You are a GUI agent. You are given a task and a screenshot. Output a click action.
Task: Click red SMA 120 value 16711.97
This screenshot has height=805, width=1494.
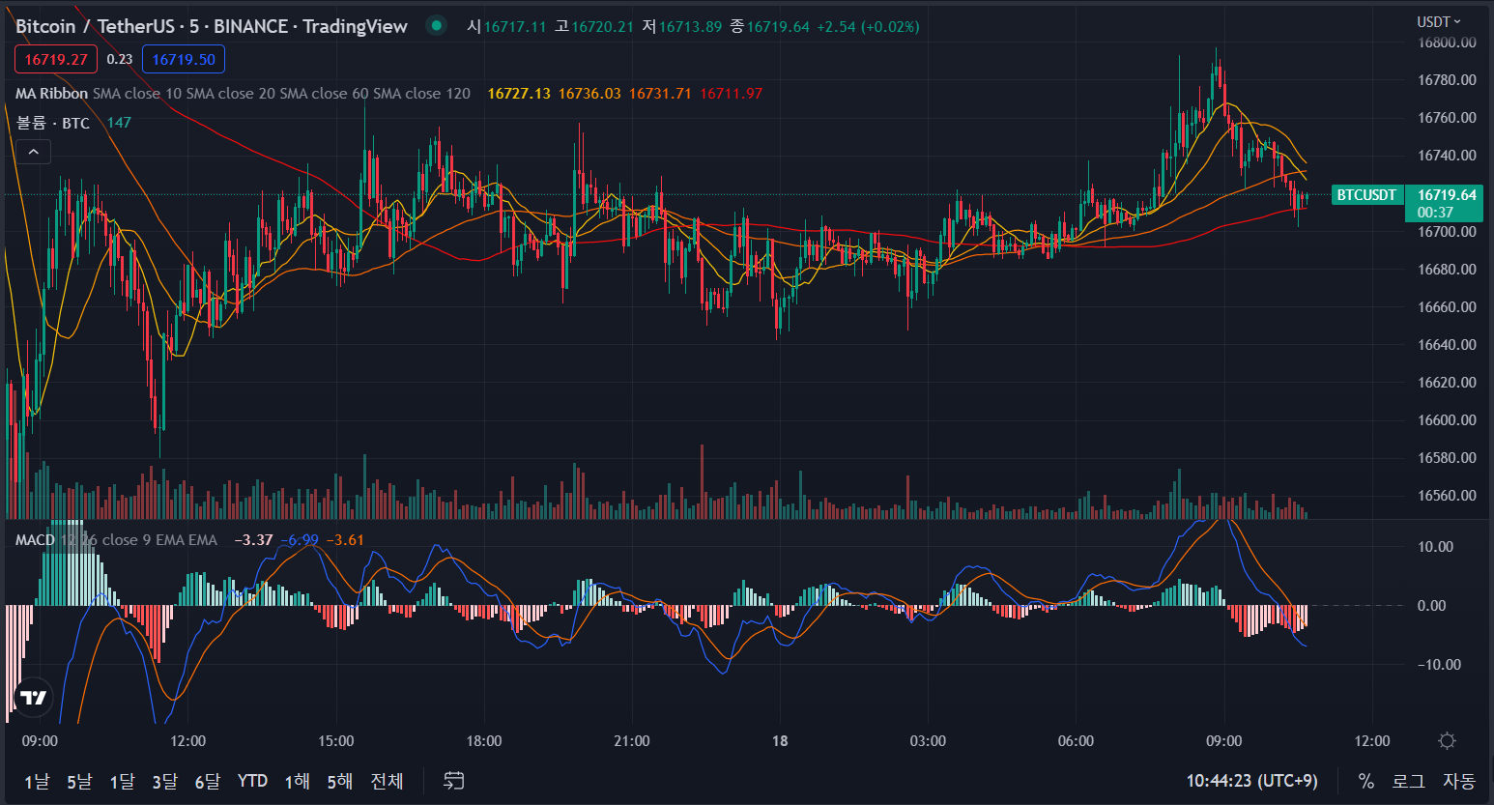731,94
